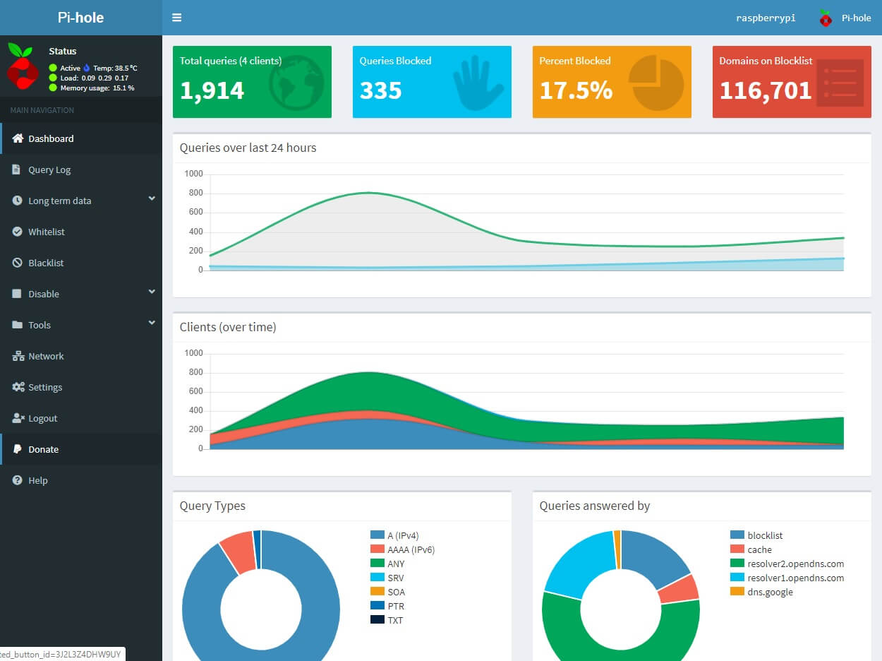The width and height of the screenshot is (882, 661).
Task: Toggle TXT legend swatch
Action: pyautogui.click(x=377, y=620)
